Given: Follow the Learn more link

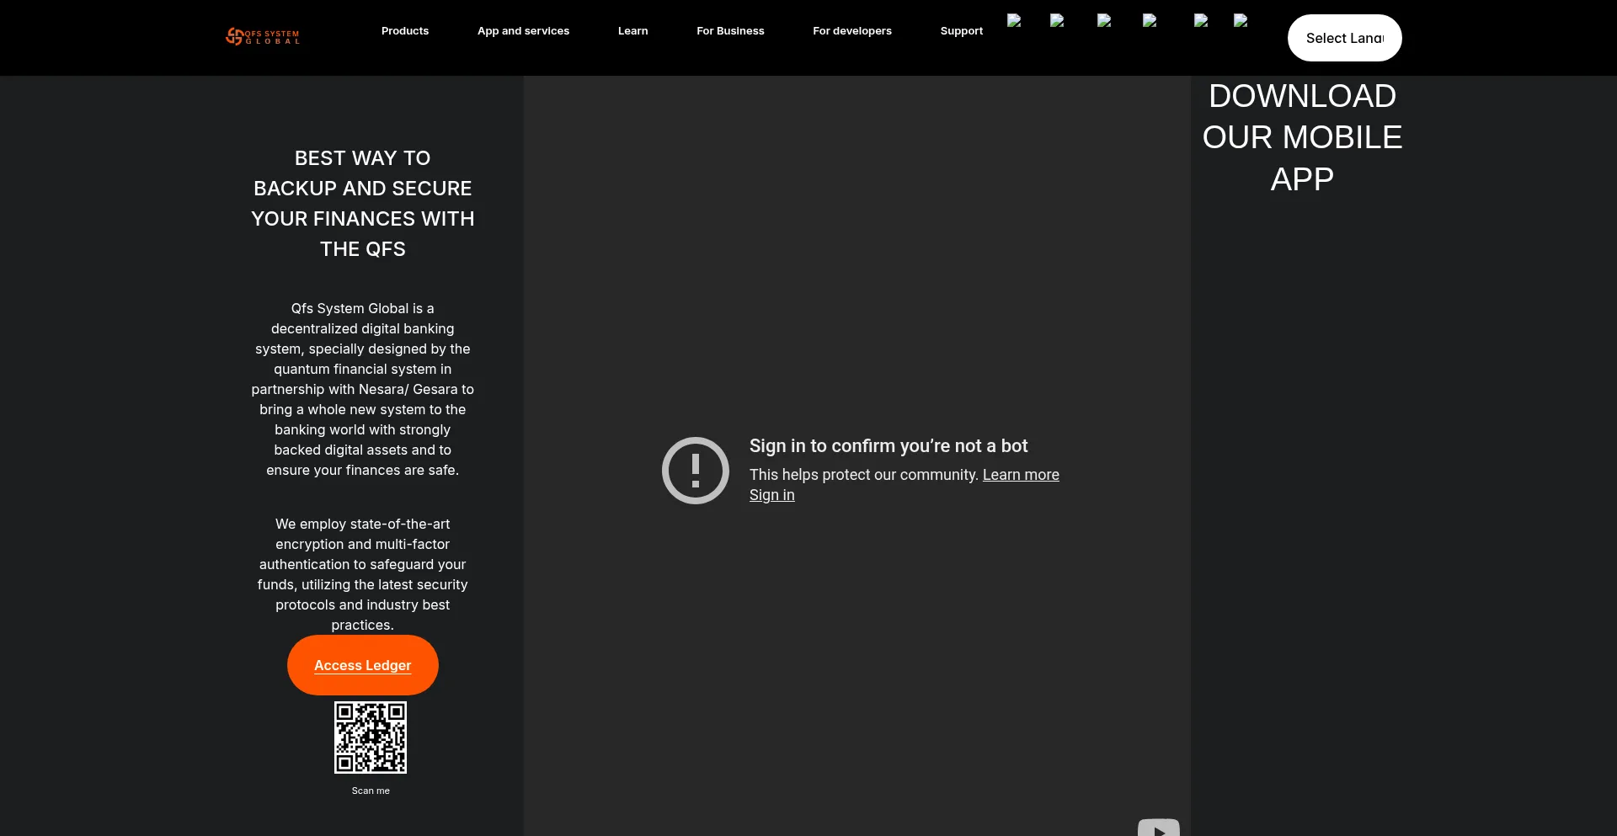Looking at the screenshot, I should [x=1021, y=475].
